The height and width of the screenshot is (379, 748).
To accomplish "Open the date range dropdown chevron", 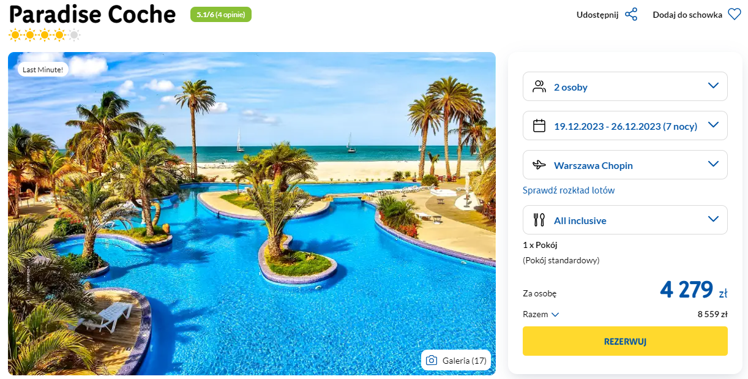I will [713, 125].
